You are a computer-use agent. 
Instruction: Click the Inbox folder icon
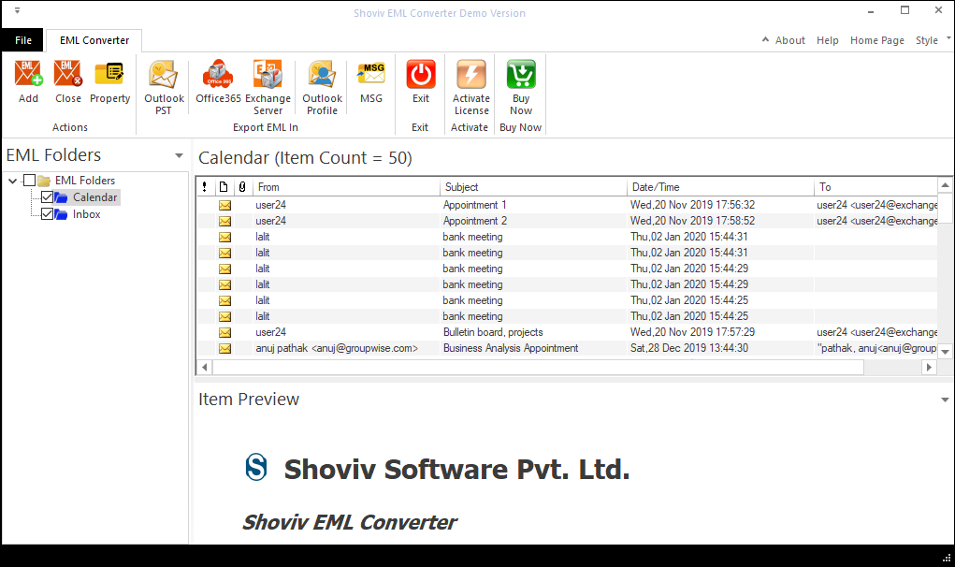pyautogui.click(x=61, y=214)
